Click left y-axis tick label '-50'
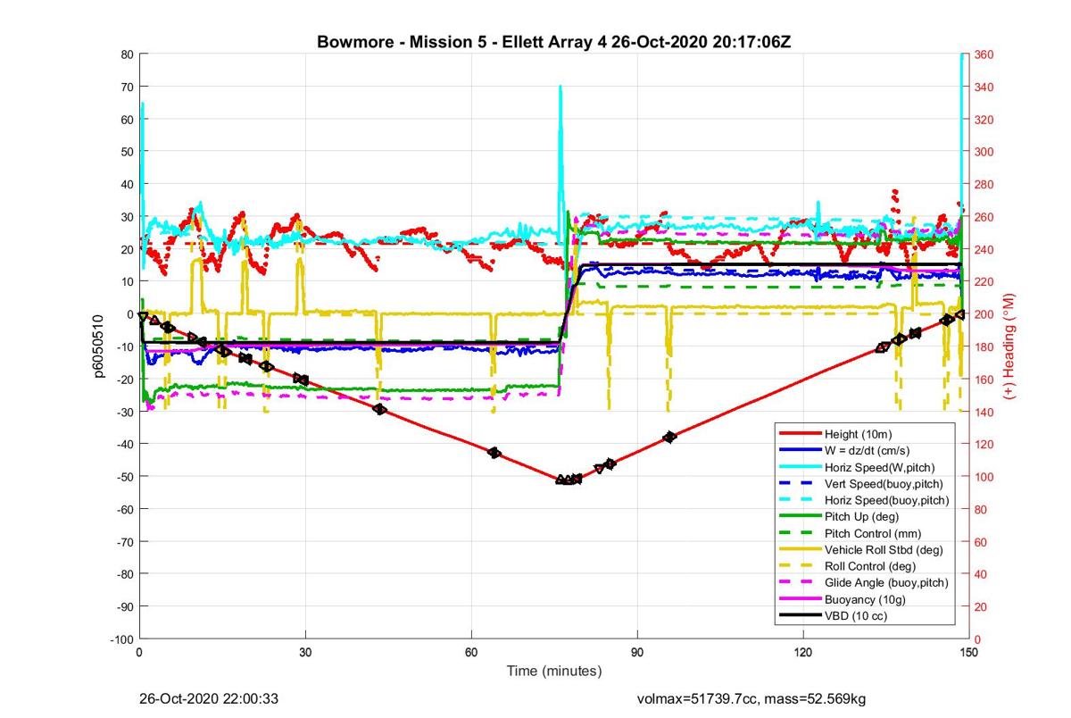Viewport: 1071px width, 718px height. tap(125, 477)
